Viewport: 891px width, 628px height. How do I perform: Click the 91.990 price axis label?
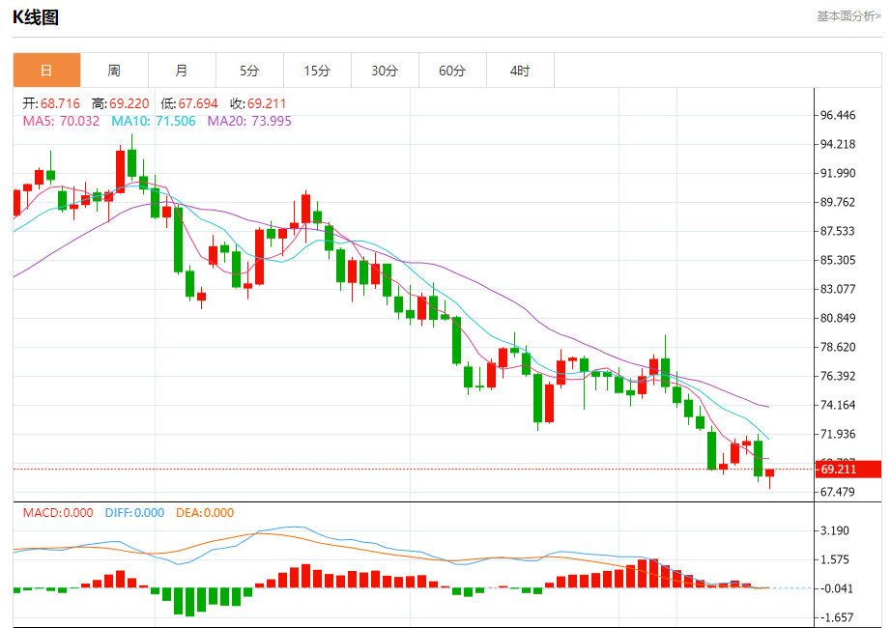pyautogui.click(x=838, y=173)
